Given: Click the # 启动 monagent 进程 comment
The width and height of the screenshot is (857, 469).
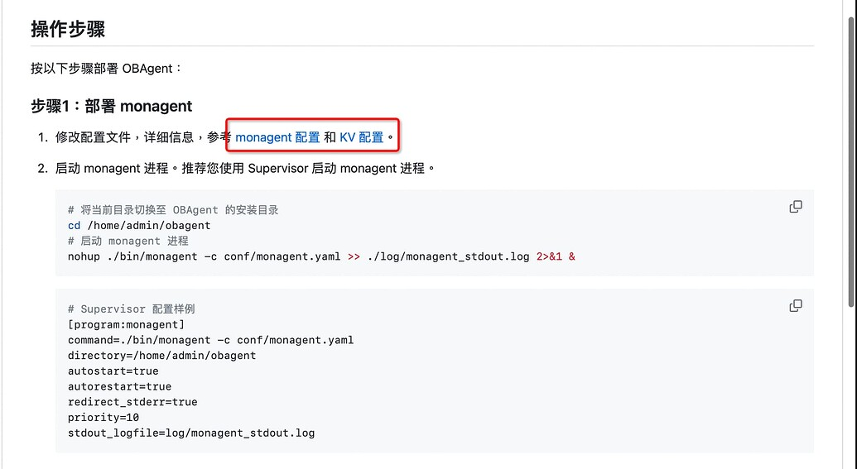Looking at the screenshot, I should pos(128,241).
